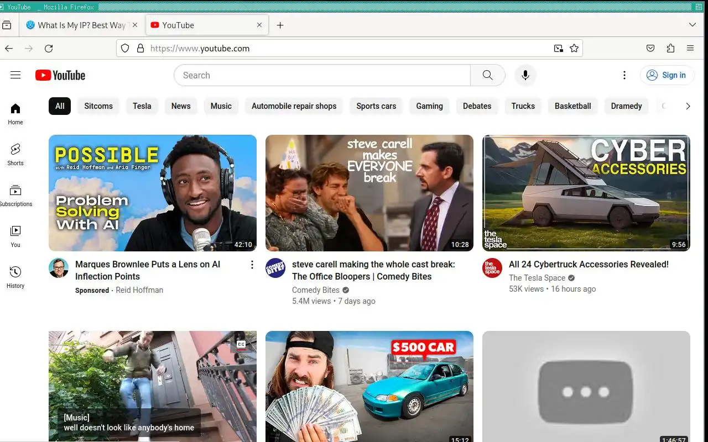Image resolution: width=708 pixels, height=442 pixels.
Task: Filter by Dramedy chip
Action: (x=627, y=106)
